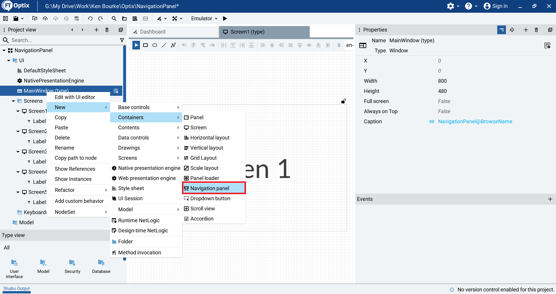This screenshot has width=556, height=294.
Task: Click the trash icon in Project view header
Action: 107,30
